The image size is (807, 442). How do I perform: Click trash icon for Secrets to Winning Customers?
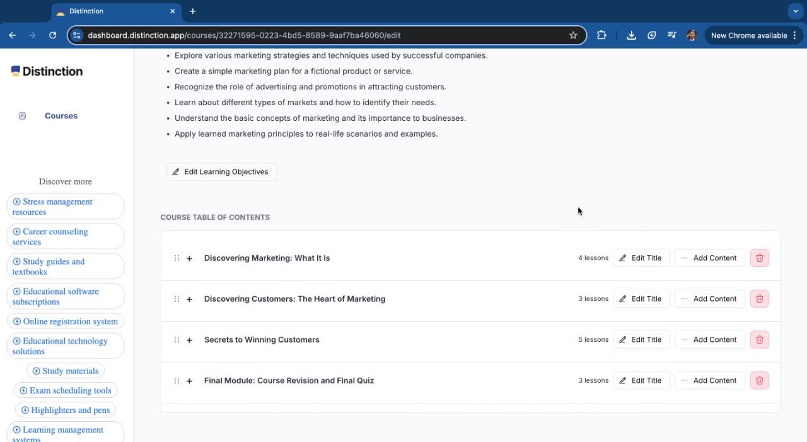[759, 340]
